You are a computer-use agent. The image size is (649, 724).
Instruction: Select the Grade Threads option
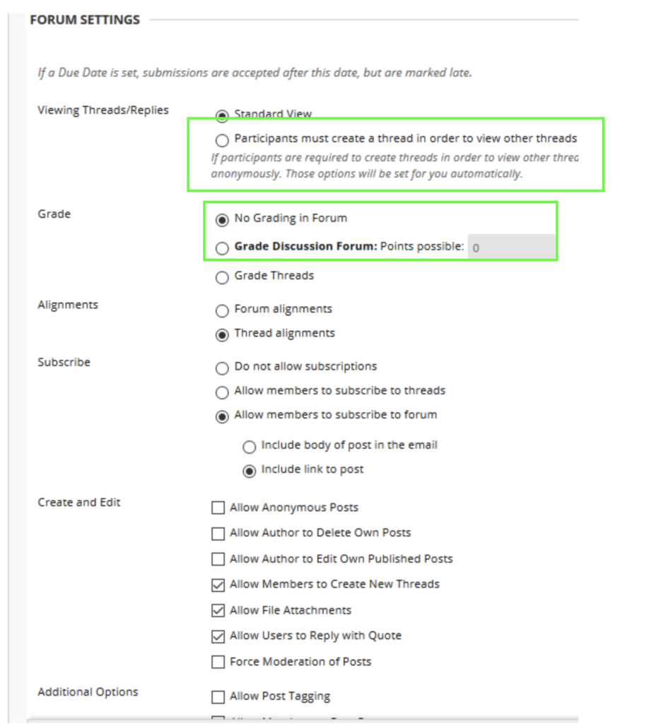click(222, 276)
